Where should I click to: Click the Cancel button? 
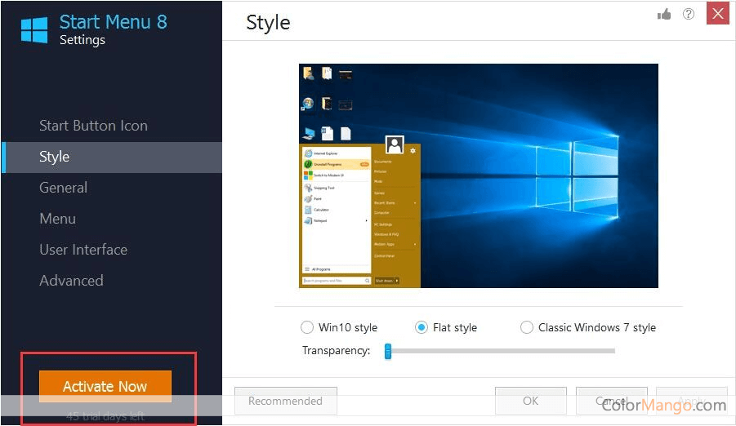coord(611,401)
